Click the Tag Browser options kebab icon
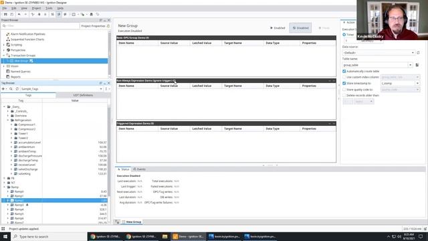Screen dimensions: 428x241 coord(106,89)
